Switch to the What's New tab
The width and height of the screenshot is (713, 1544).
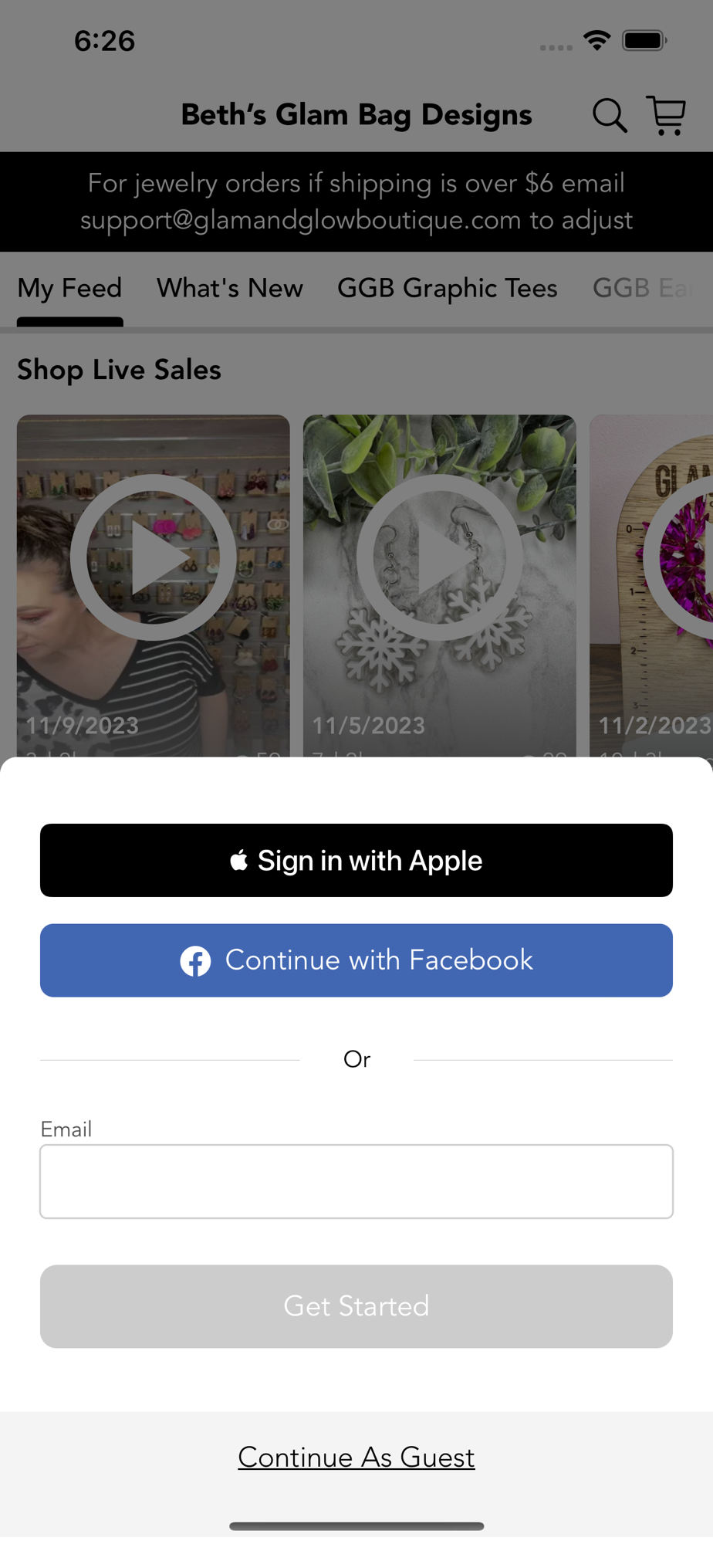click(230, 288)
